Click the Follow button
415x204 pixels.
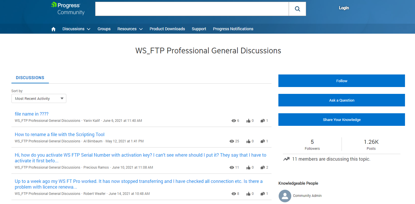[x=342, y=80]
